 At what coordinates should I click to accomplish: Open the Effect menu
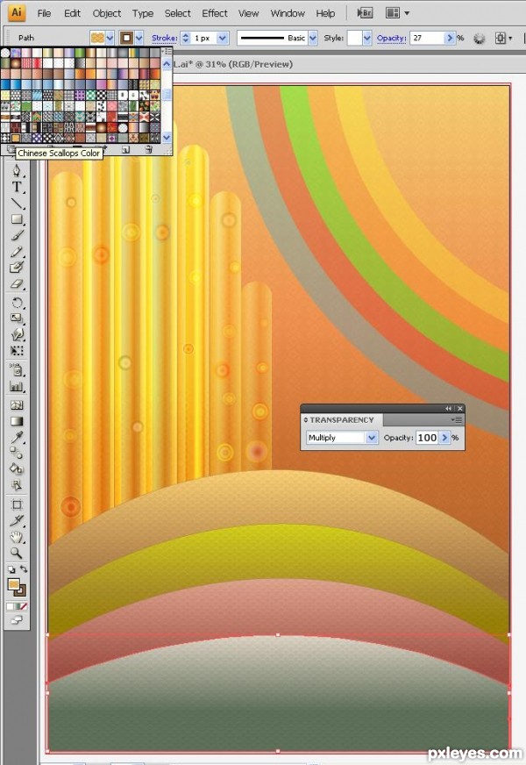tap(215, 13)
